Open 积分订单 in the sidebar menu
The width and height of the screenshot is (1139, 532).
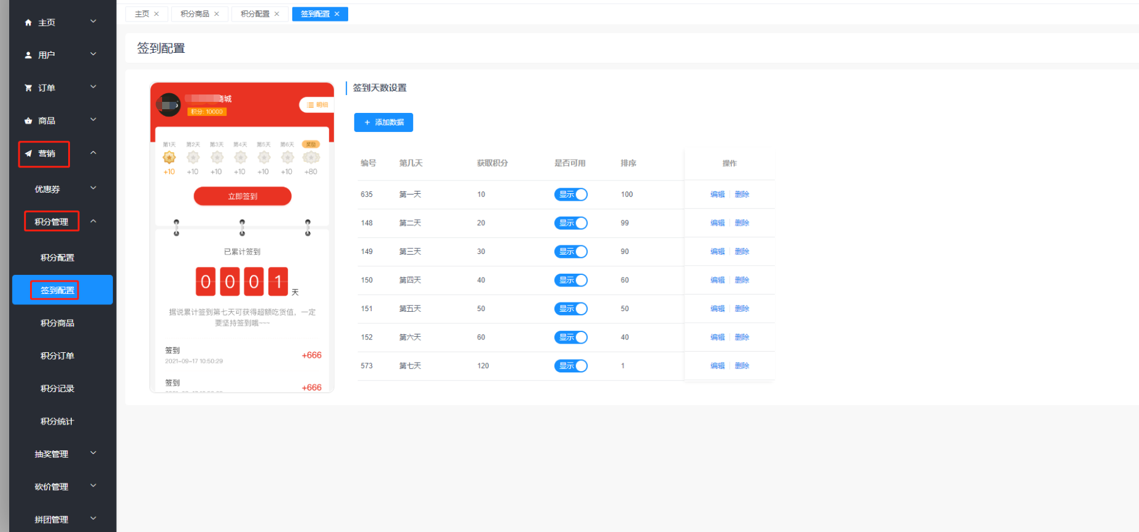(x=57, y=356)
